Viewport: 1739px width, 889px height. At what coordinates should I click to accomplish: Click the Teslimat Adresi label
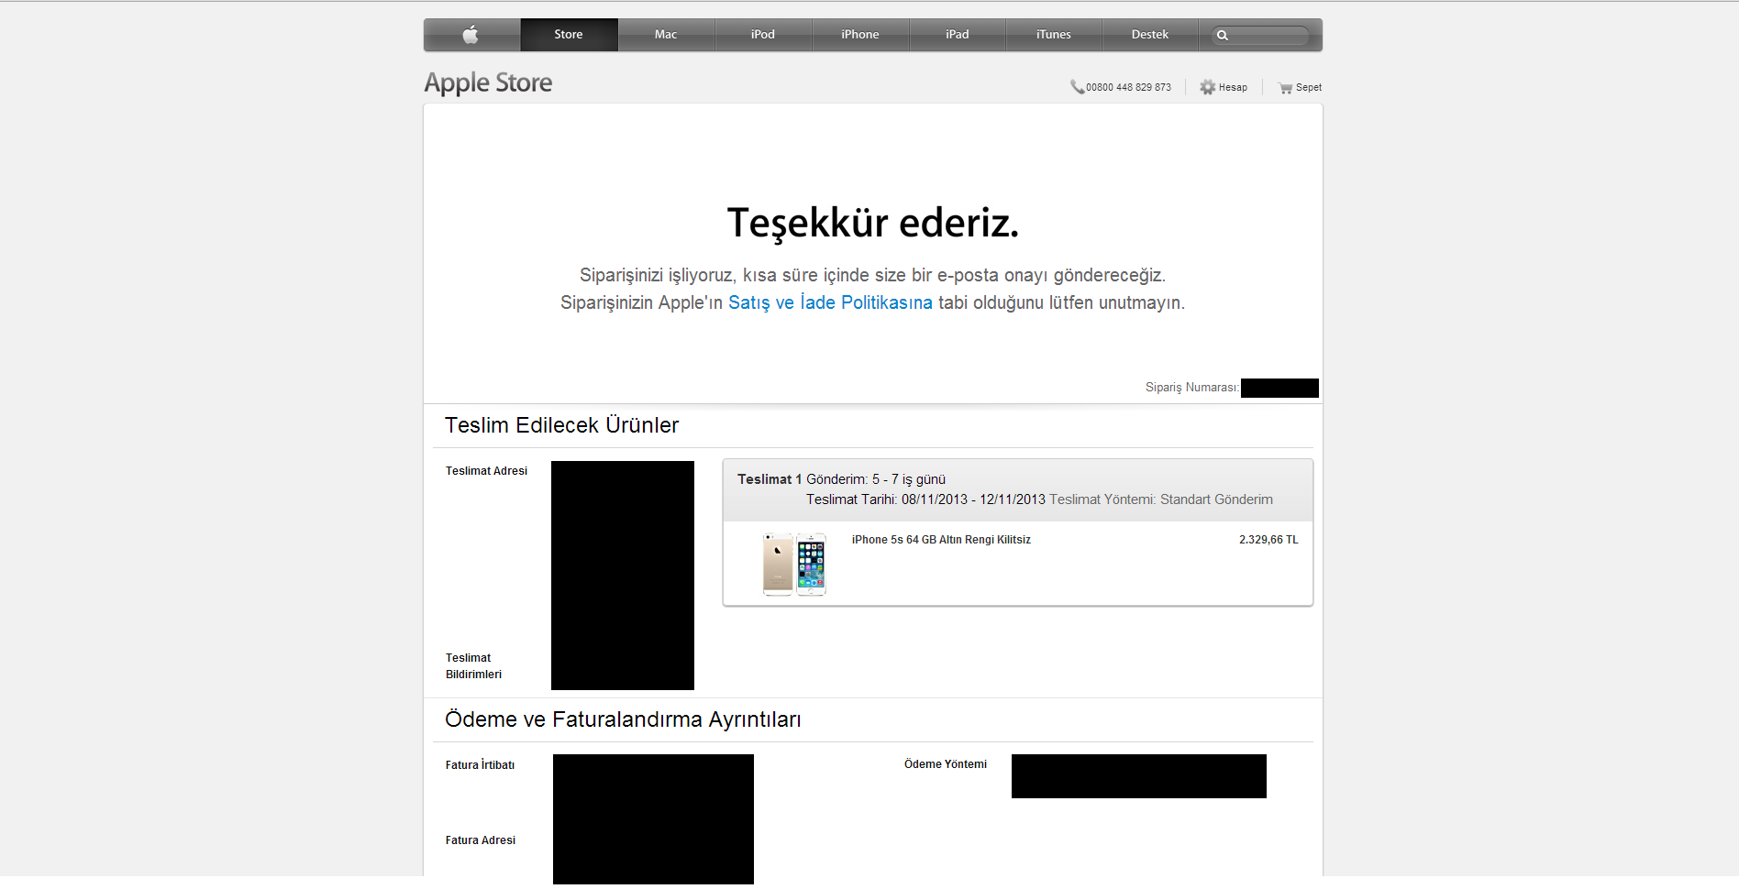pyautogui.click(x=486, y=471)
